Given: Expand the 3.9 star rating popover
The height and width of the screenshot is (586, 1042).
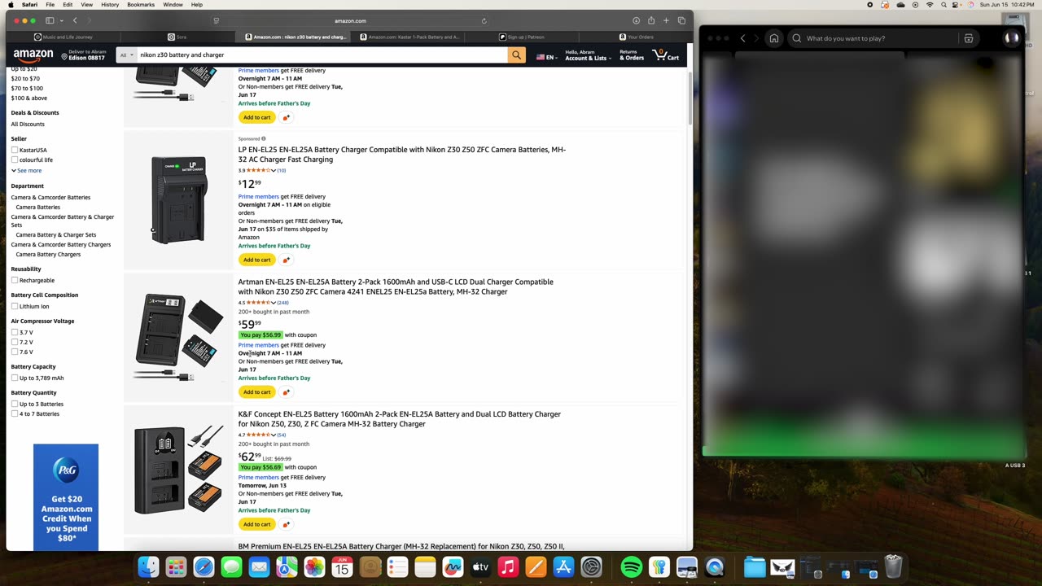Looking at the screenshot, I should (x=273, y=170).
